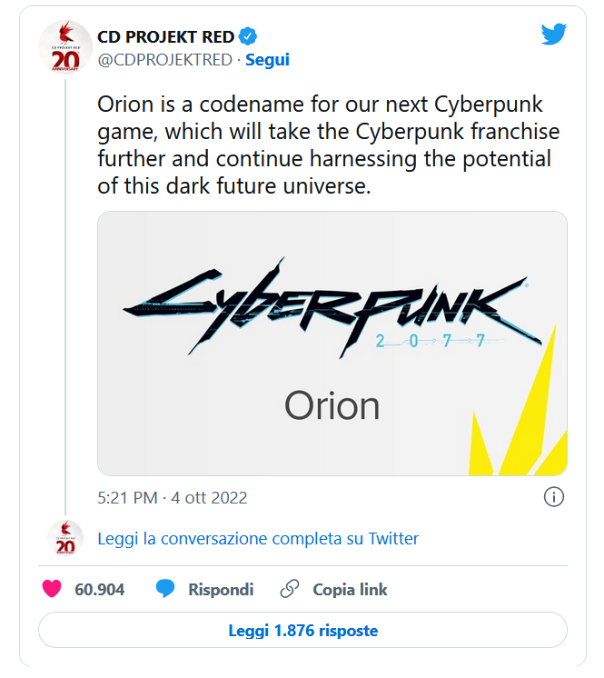
Task: Click the Cyberpunk 2077 logo in image
Action: click(332, 308)
